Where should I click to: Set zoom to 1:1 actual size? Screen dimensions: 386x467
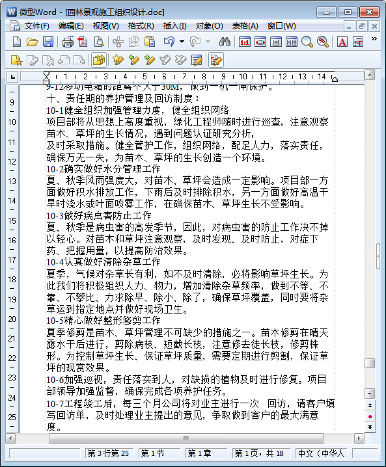point(244,42)
